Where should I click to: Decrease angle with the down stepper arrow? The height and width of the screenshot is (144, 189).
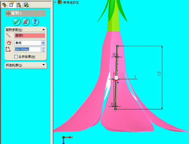coord(43,51)
